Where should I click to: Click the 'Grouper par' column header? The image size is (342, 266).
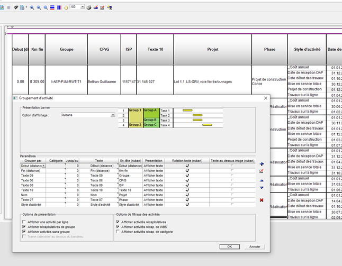tap(33, 160)
